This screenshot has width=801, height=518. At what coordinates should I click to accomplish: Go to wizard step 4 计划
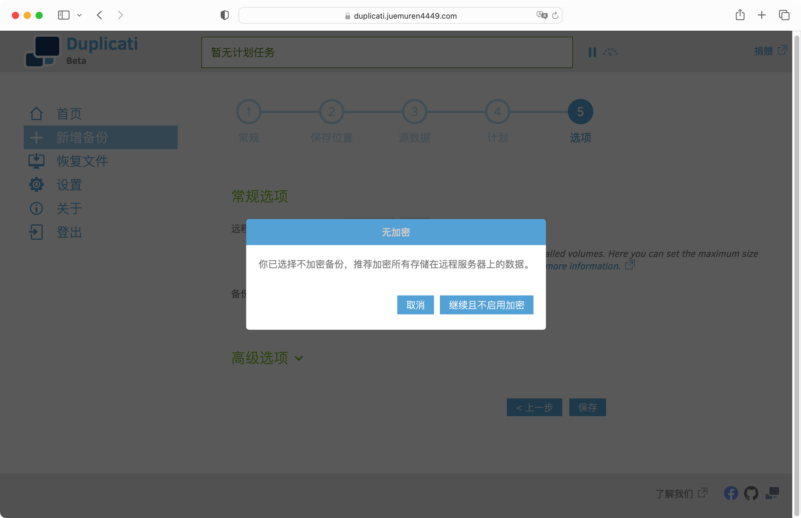(x=497, y=112)
